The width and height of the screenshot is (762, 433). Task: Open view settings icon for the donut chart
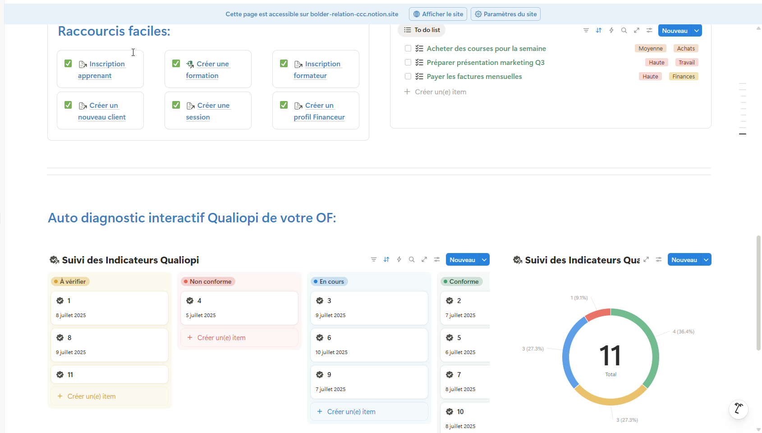659,260
